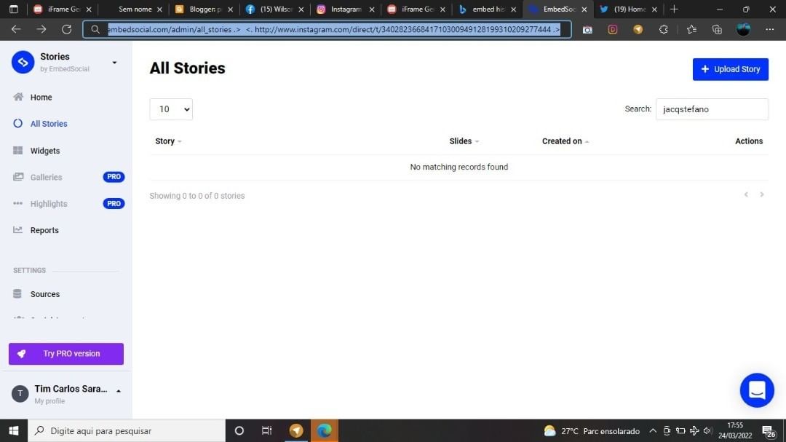Open Sources under Settings
Screen dimensions: 786x442
click(45, 294)
